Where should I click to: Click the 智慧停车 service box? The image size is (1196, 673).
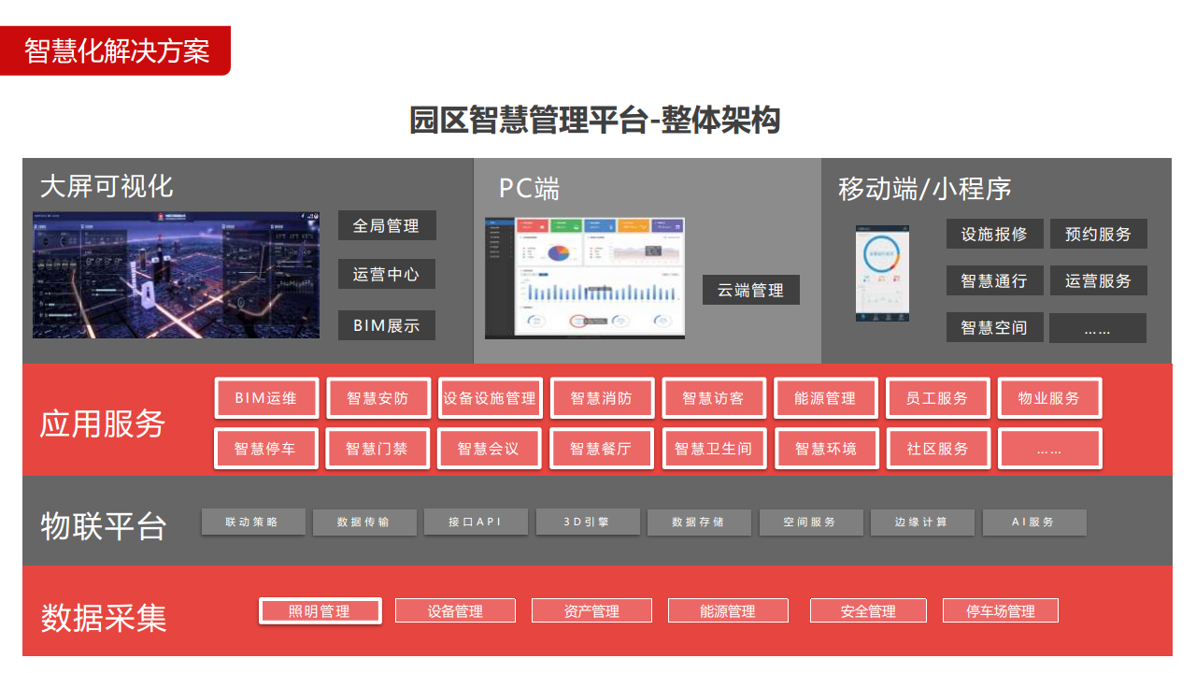point(266,449)
